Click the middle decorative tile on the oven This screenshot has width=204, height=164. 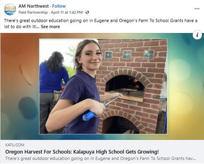127,54
